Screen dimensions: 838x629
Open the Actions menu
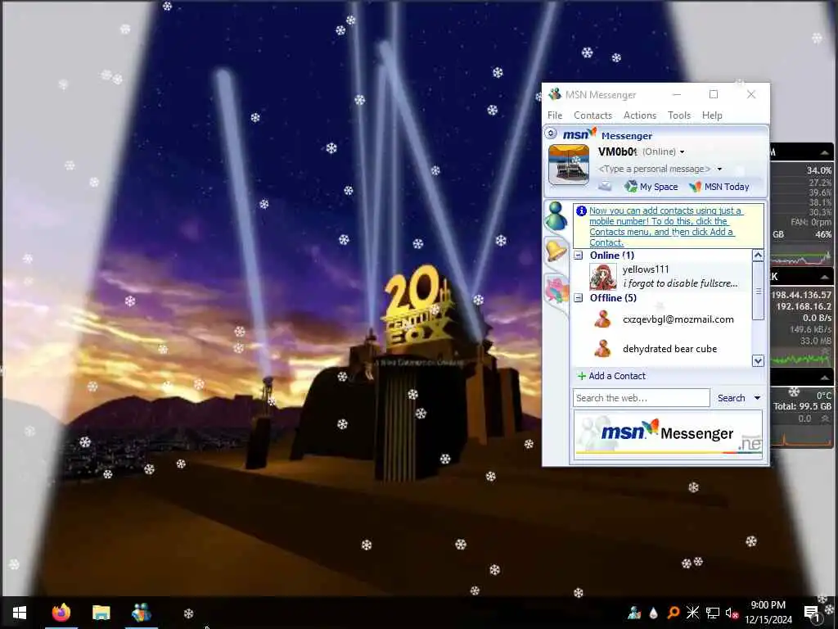click(640, 115)
